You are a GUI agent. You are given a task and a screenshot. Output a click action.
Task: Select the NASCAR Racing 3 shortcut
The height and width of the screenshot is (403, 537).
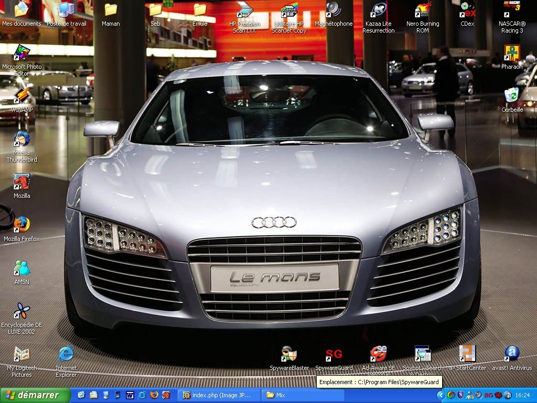coord(512,10)
